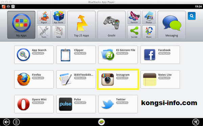Click the App Search title text
Viewport: 203px width, 126px height.
click(x=39, y=50)
